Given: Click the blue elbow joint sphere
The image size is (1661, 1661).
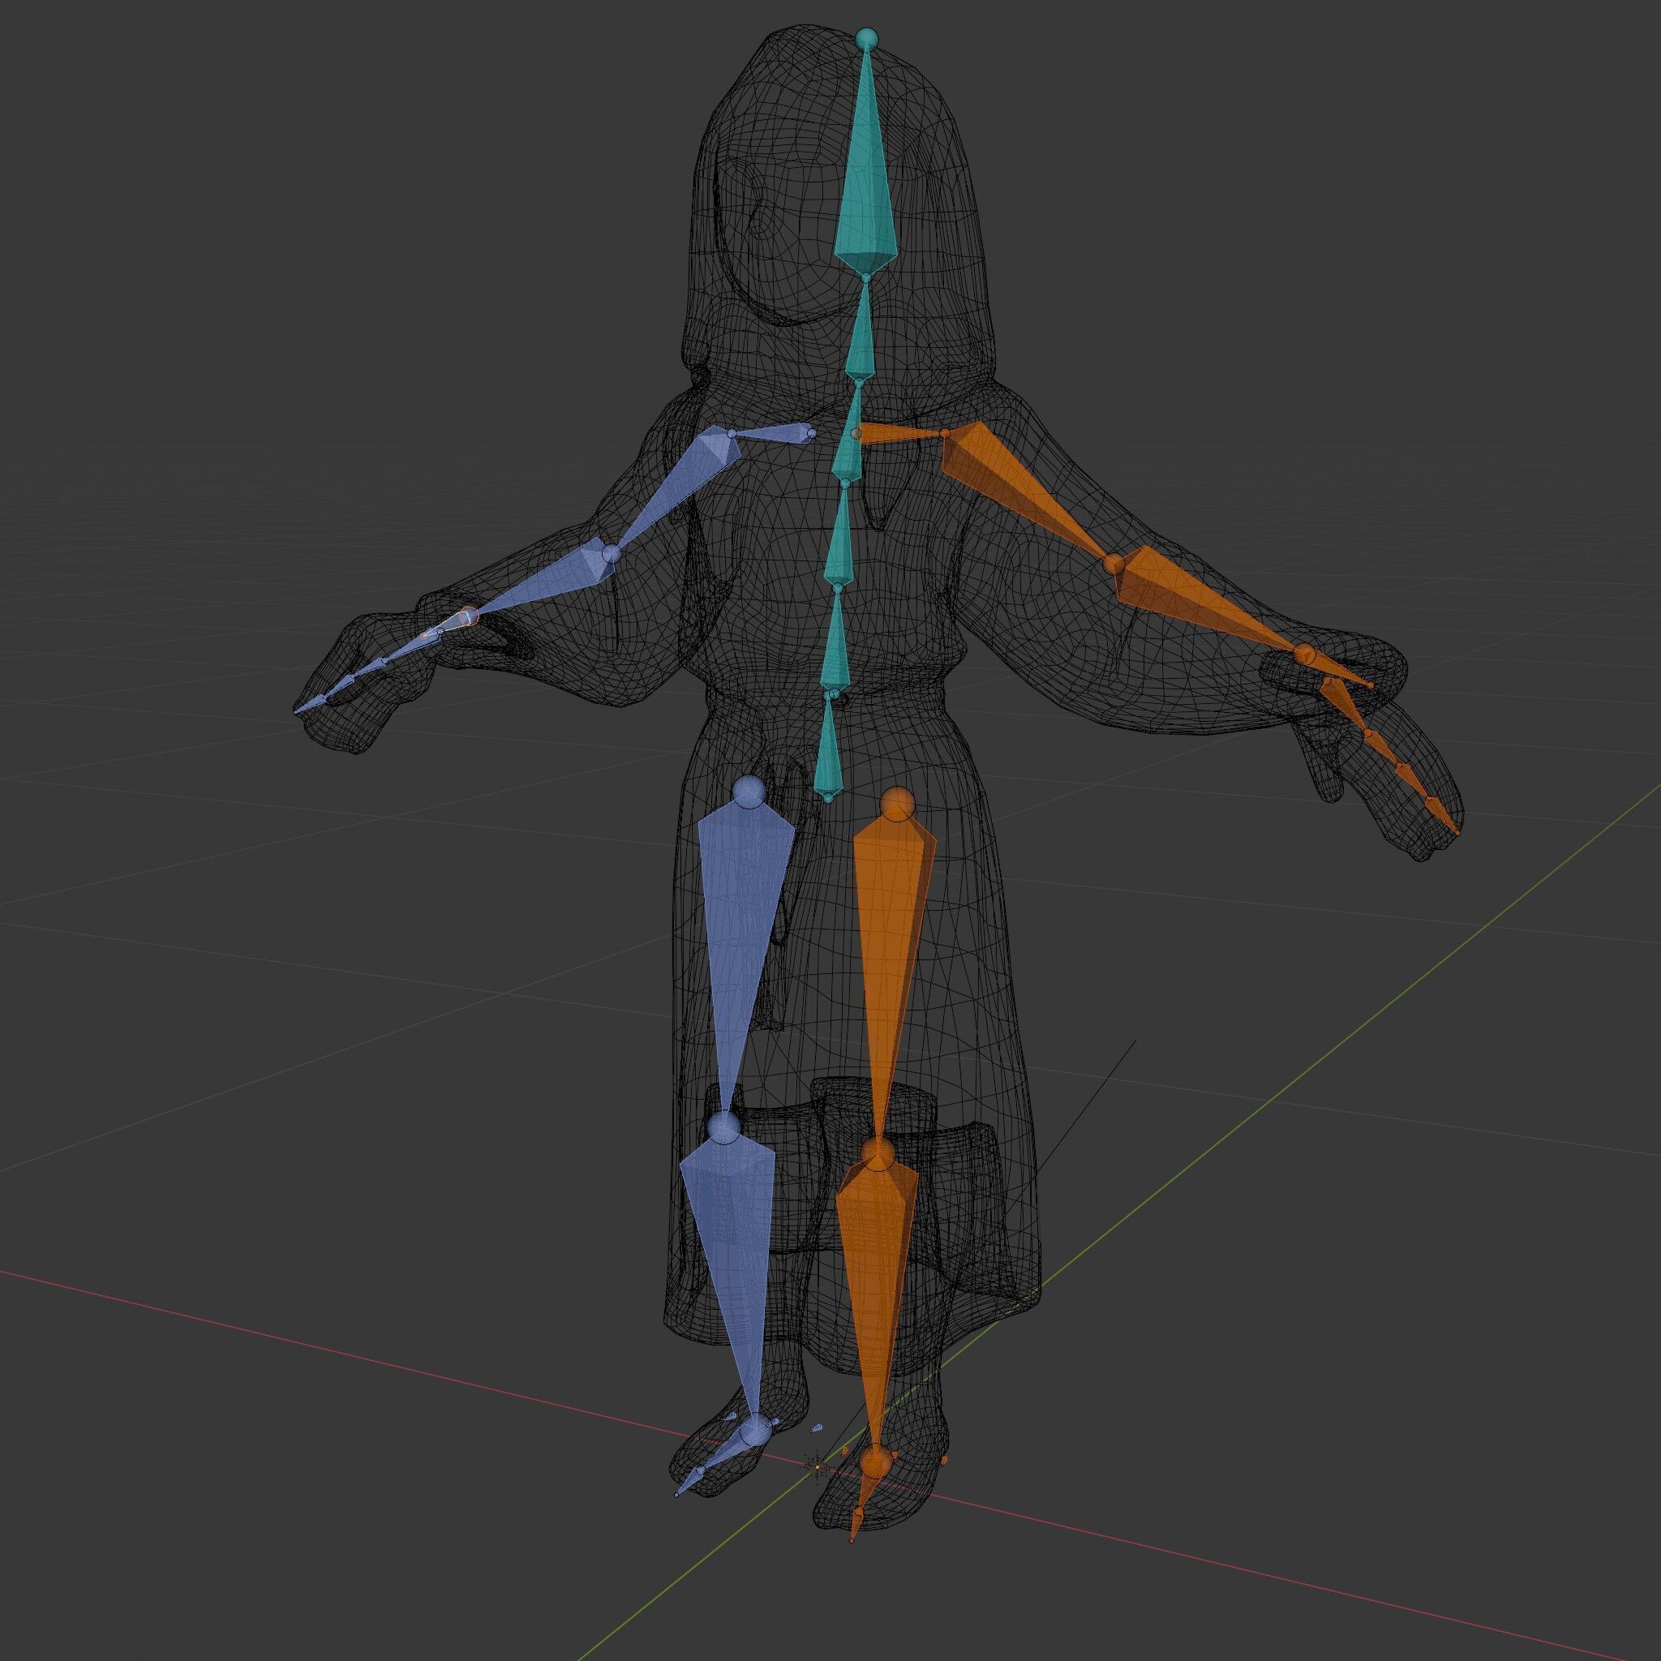Looking at the screenshot, I should 612,555.
